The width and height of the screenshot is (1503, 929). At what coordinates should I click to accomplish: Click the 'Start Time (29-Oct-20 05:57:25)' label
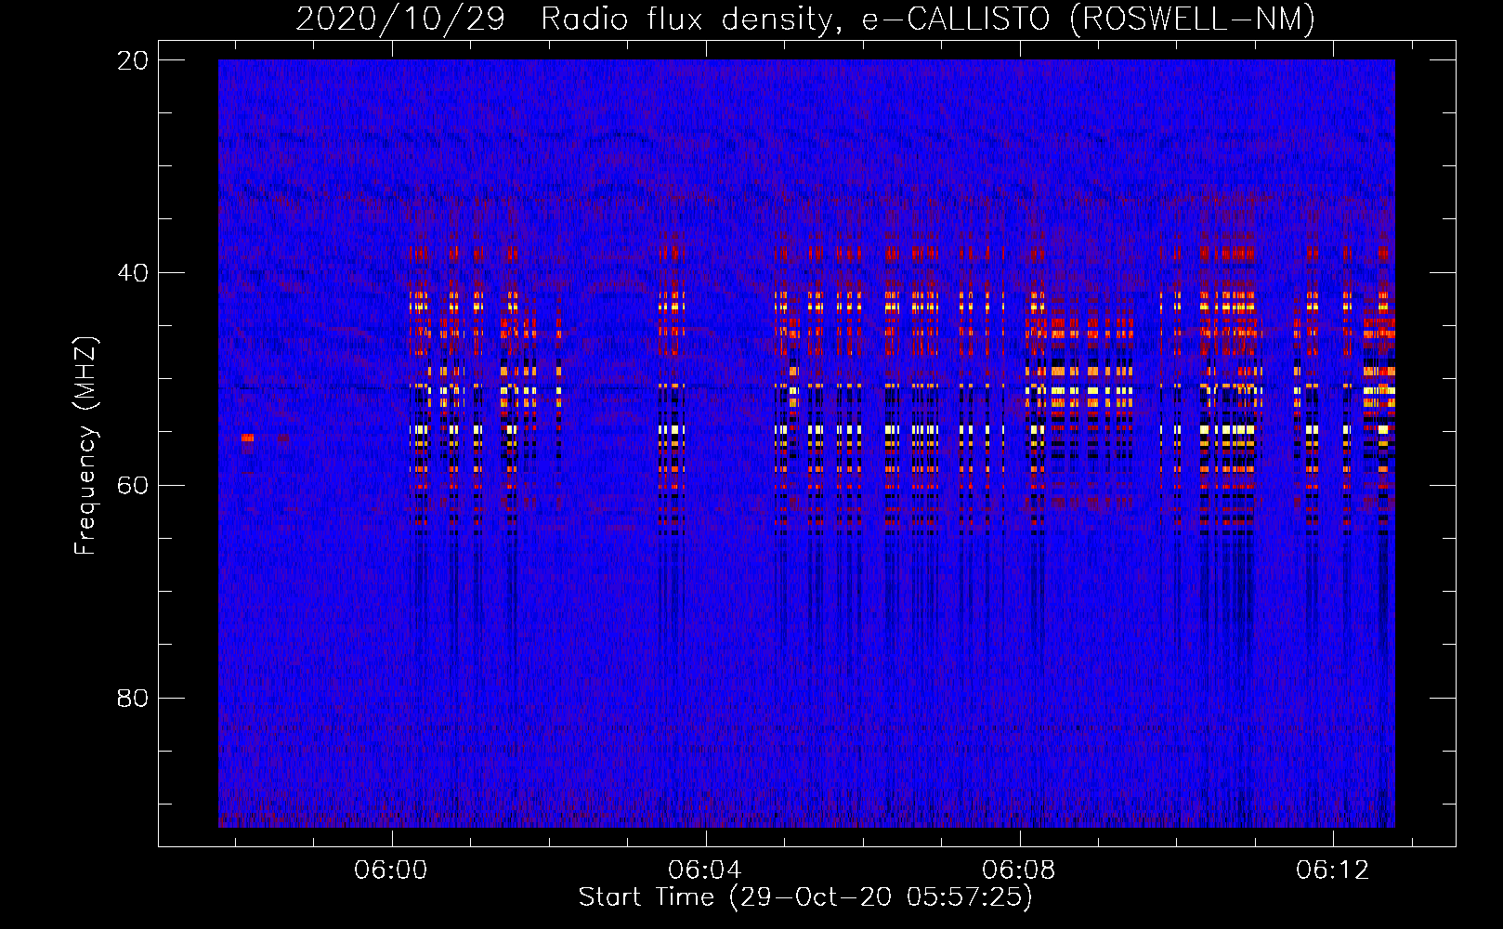[x=805, y=897]
